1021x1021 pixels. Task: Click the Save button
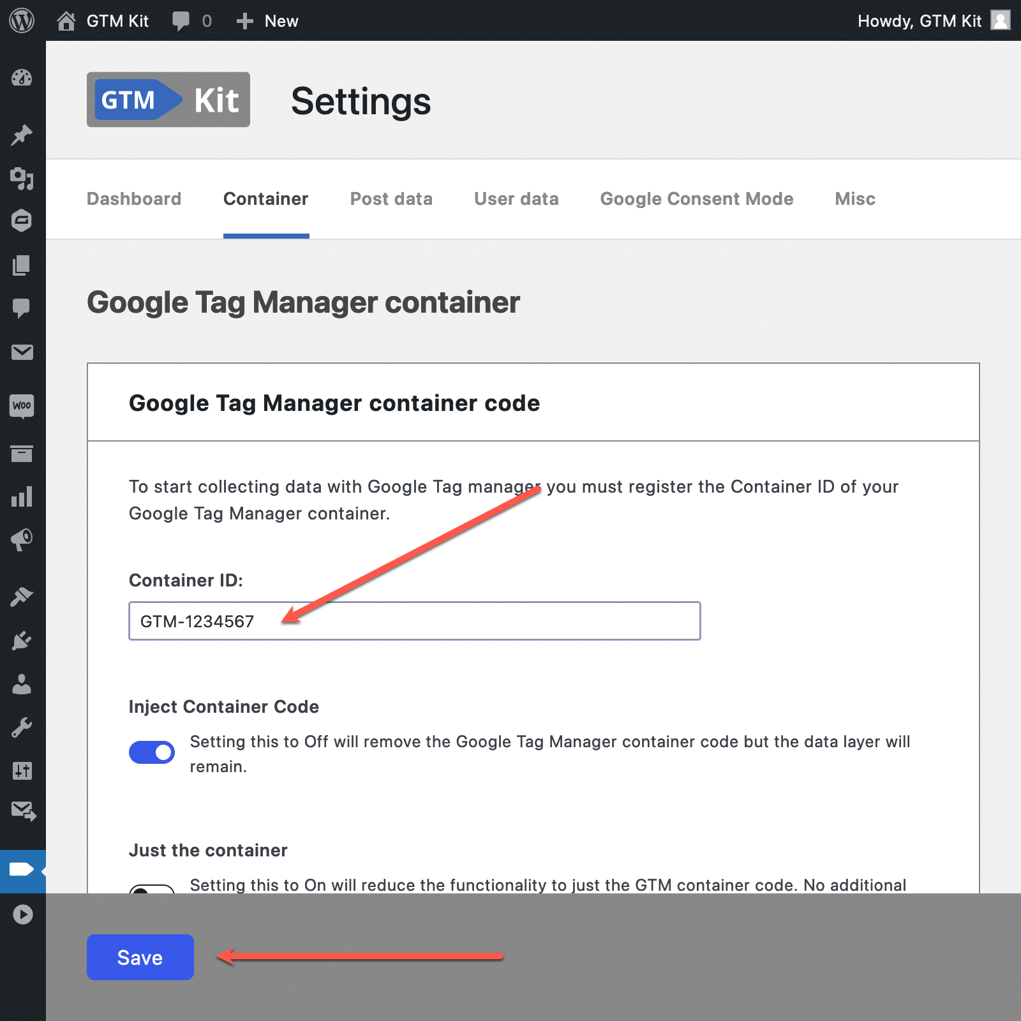pos(140,957)
